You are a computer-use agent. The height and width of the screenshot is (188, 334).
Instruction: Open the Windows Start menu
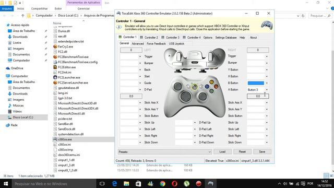[6, 183]
